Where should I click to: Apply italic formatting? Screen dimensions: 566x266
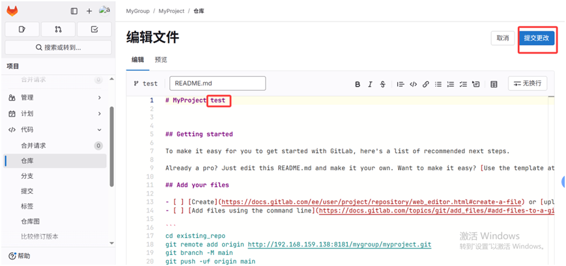coord(370,84)
